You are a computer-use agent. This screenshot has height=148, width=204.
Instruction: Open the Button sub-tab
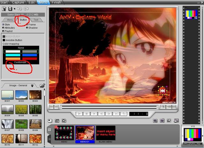23,20
